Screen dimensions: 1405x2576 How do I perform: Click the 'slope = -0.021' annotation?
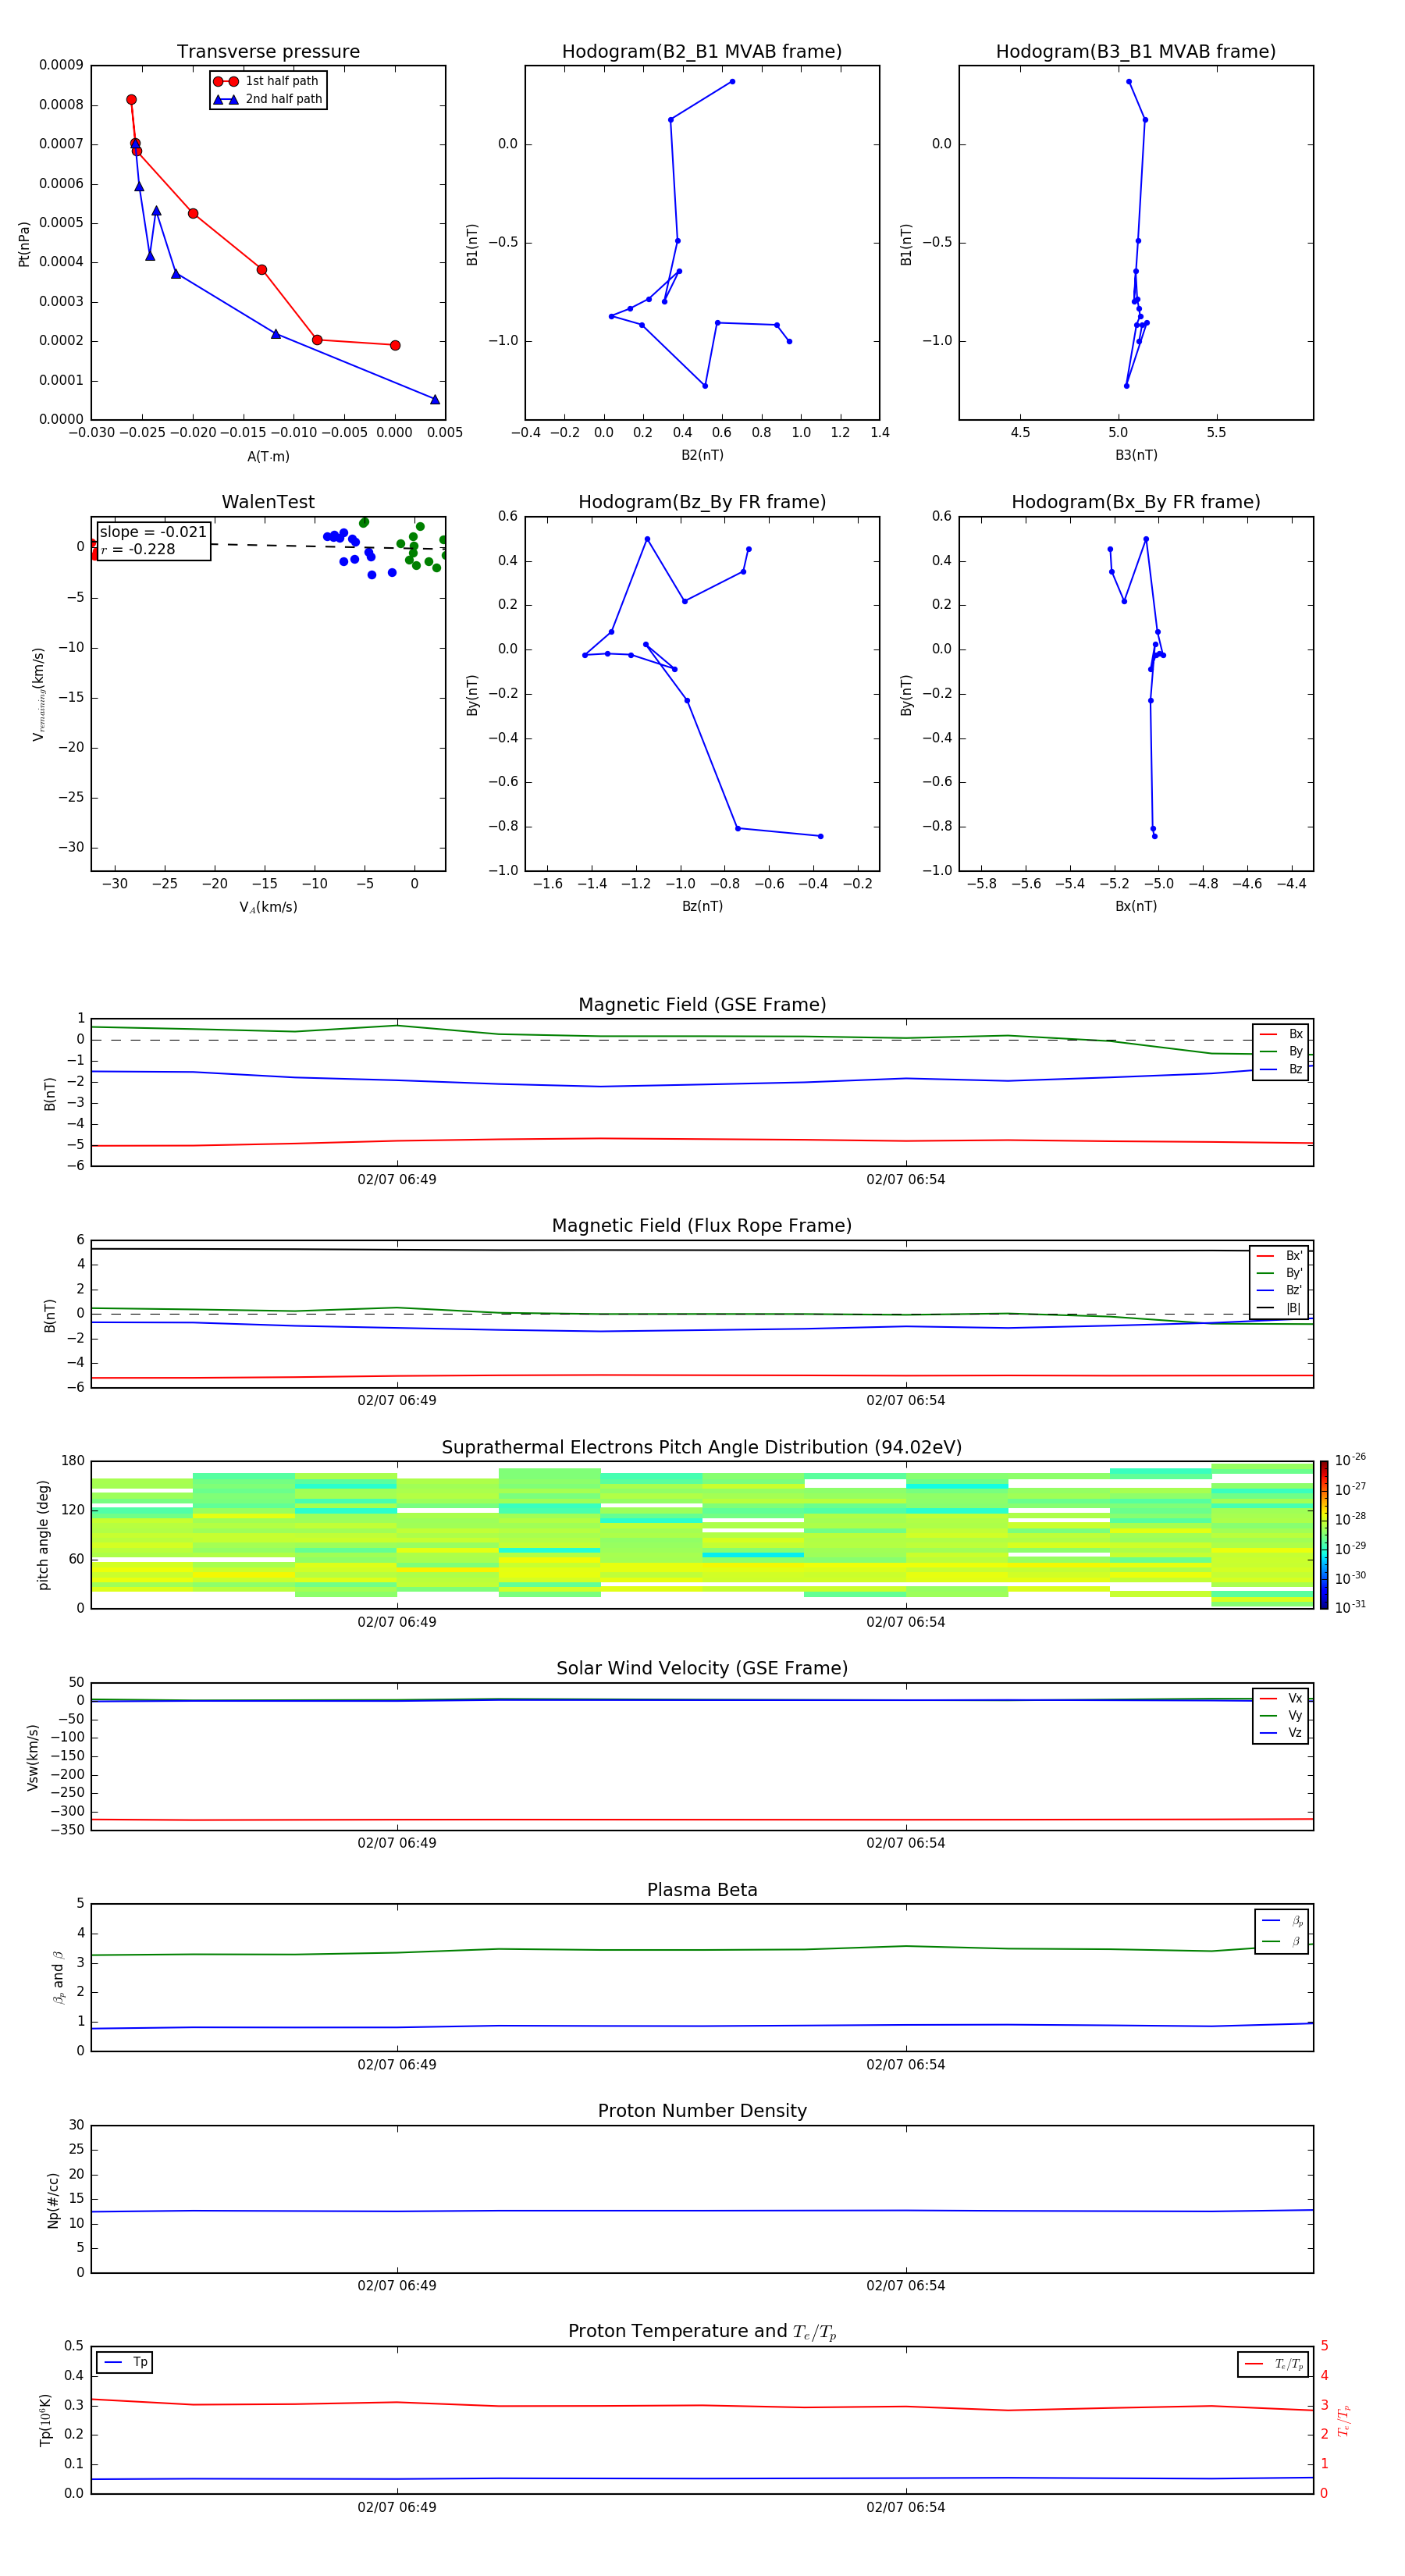click(x=153, y=532)
